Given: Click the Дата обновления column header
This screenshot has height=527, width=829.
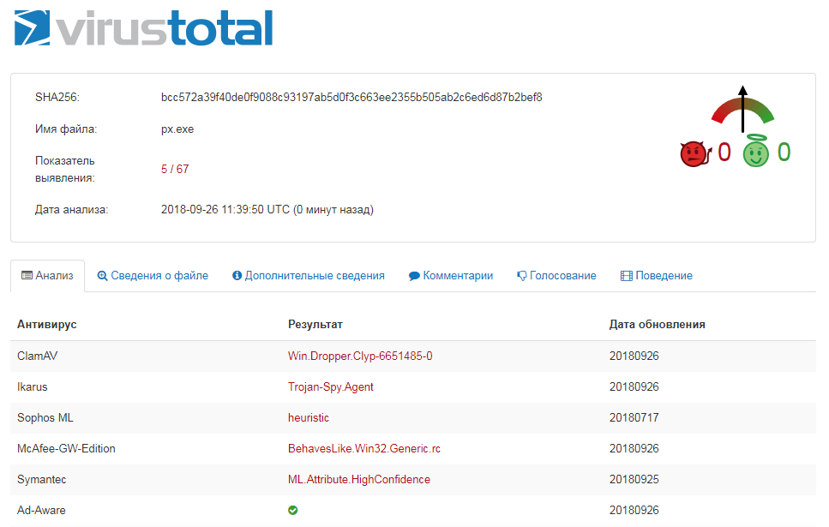Looking at the screenshot, I should point(658,324).
